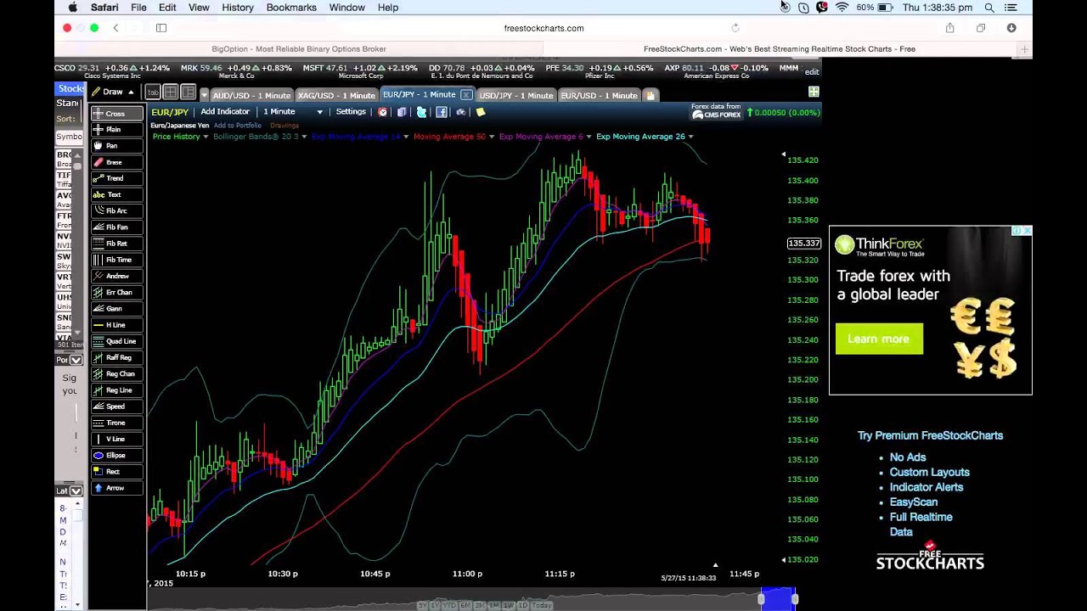Open the new chart tab button

(651, 95)
